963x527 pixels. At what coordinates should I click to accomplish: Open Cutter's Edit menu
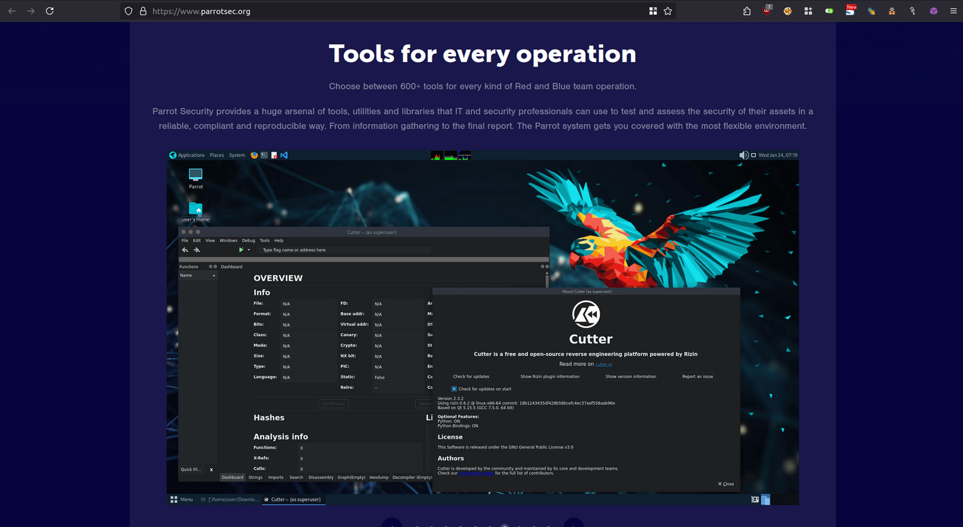197,240
